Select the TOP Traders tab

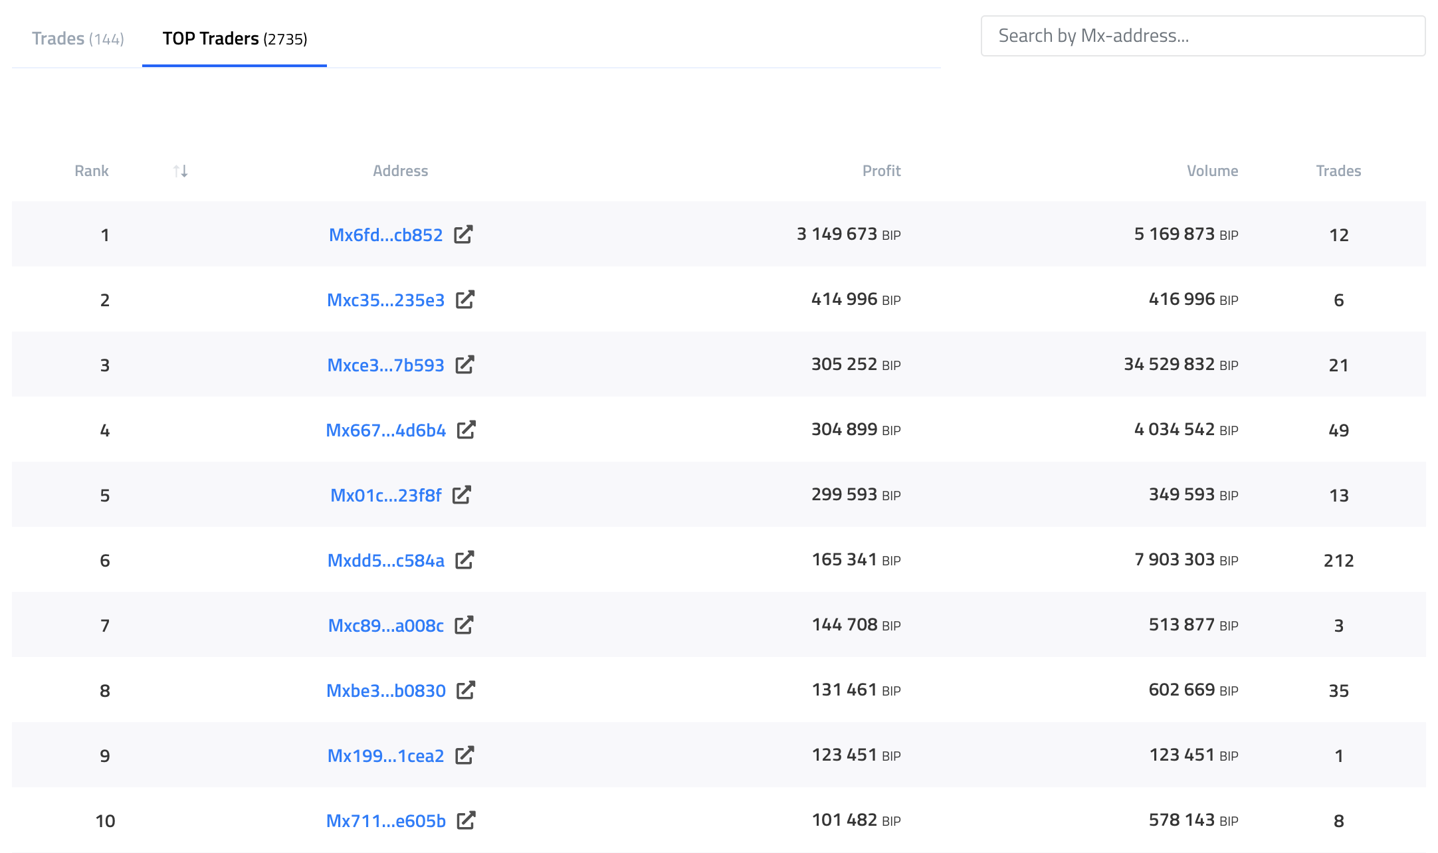tap(235, 39)
